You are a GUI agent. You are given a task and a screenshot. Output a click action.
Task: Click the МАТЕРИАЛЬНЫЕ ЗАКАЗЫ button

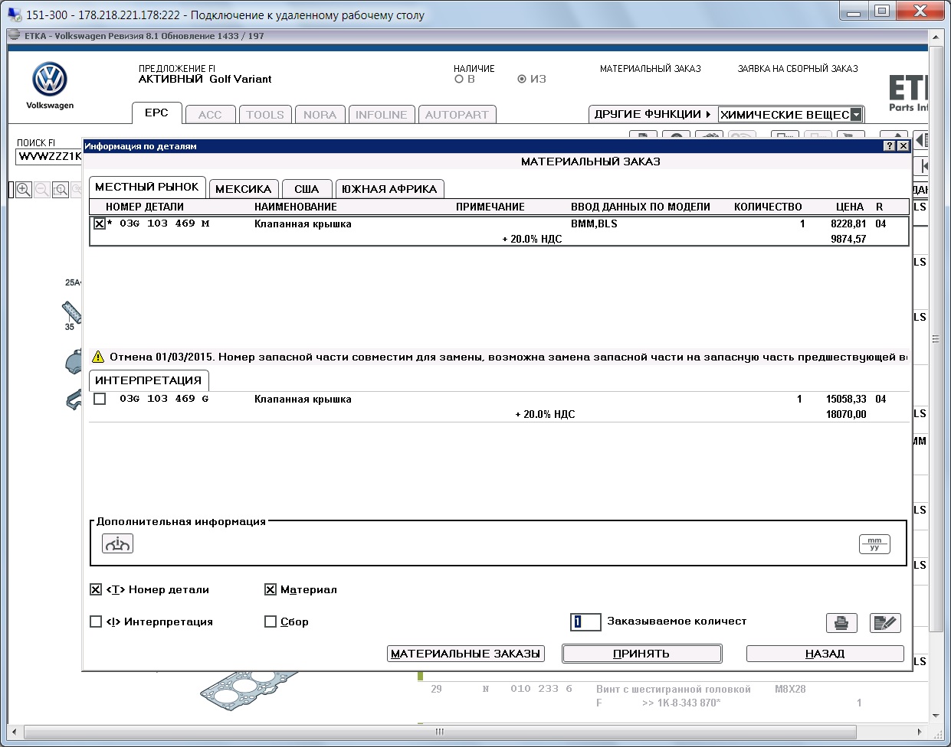pos(466,654)
